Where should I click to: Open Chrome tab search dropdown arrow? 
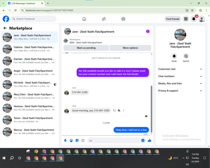pos(3,3)
